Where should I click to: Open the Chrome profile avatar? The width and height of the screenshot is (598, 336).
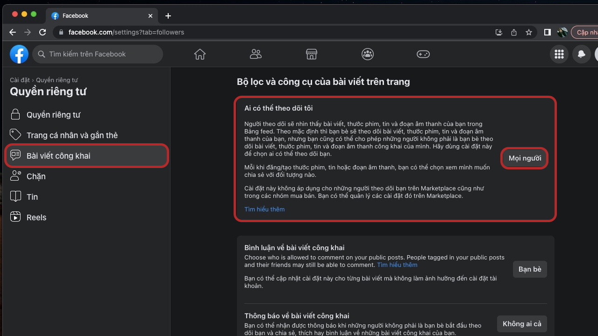(x=562, y=32)
